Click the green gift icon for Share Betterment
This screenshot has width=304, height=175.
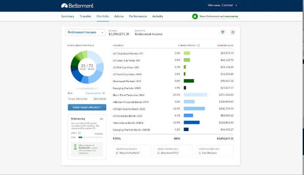[195, 16]
